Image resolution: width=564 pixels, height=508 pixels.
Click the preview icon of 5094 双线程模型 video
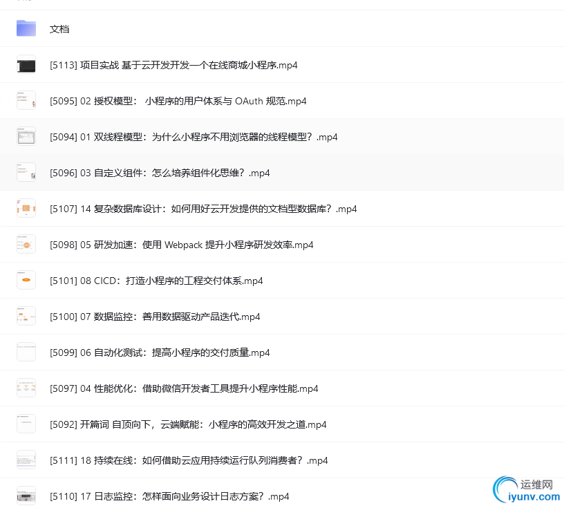[x=26, y=136]
